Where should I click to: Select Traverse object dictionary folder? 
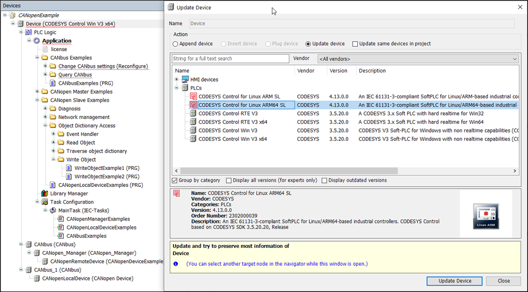point(96,151)
